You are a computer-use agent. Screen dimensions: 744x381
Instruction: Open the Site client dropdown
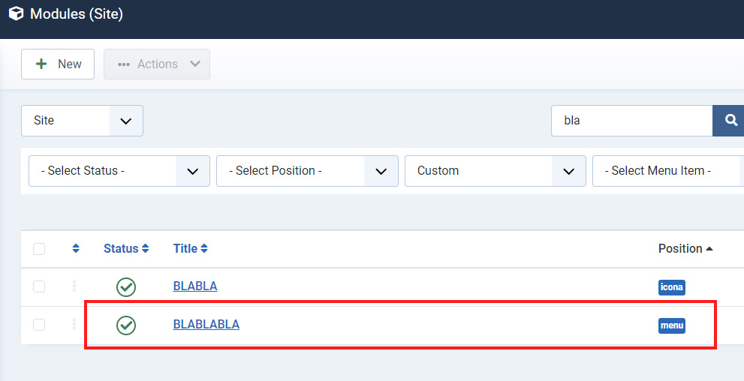click(82, 121)
